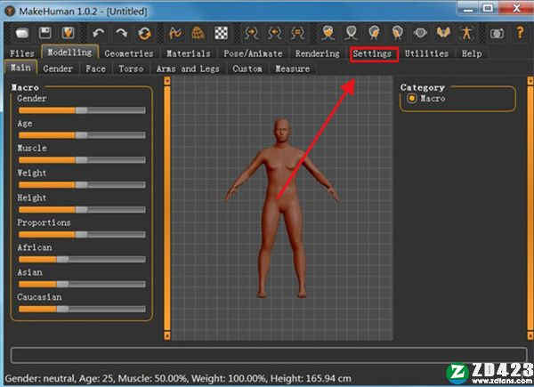Click the 'Category' panel heading text
The image size is (534, 387).
coord(423,87)
